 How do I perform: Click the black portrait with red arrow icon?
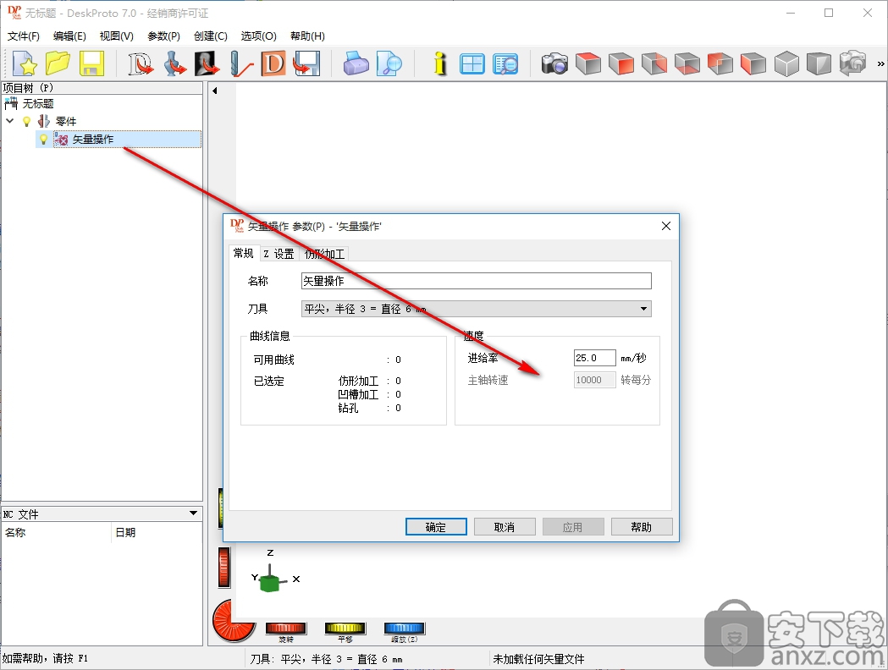click(207, 63)
